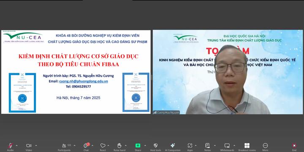Click the React heart icon

[103, 145]
